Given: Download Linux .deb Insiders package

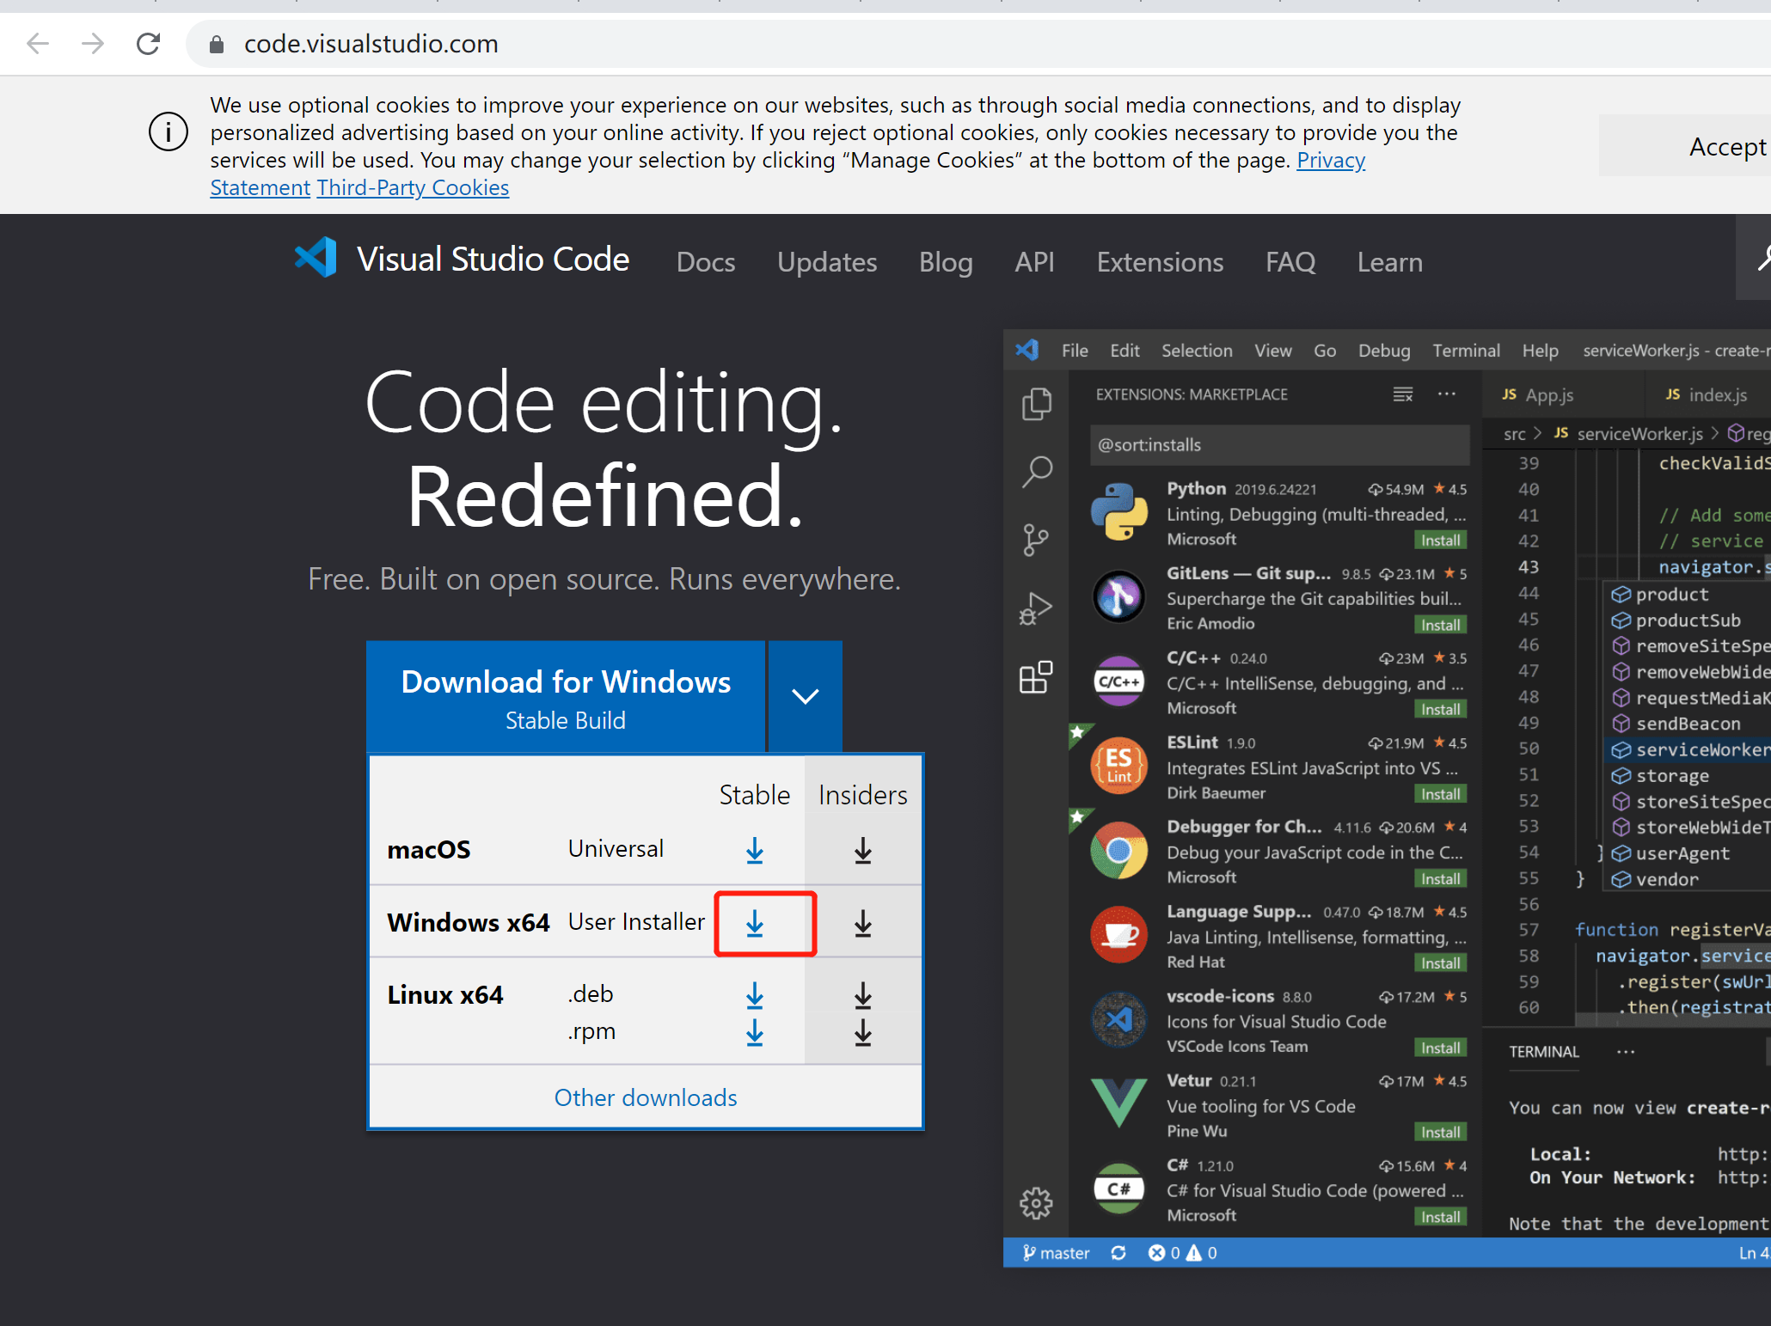Looking at the screenshot, I should point(863,996).
